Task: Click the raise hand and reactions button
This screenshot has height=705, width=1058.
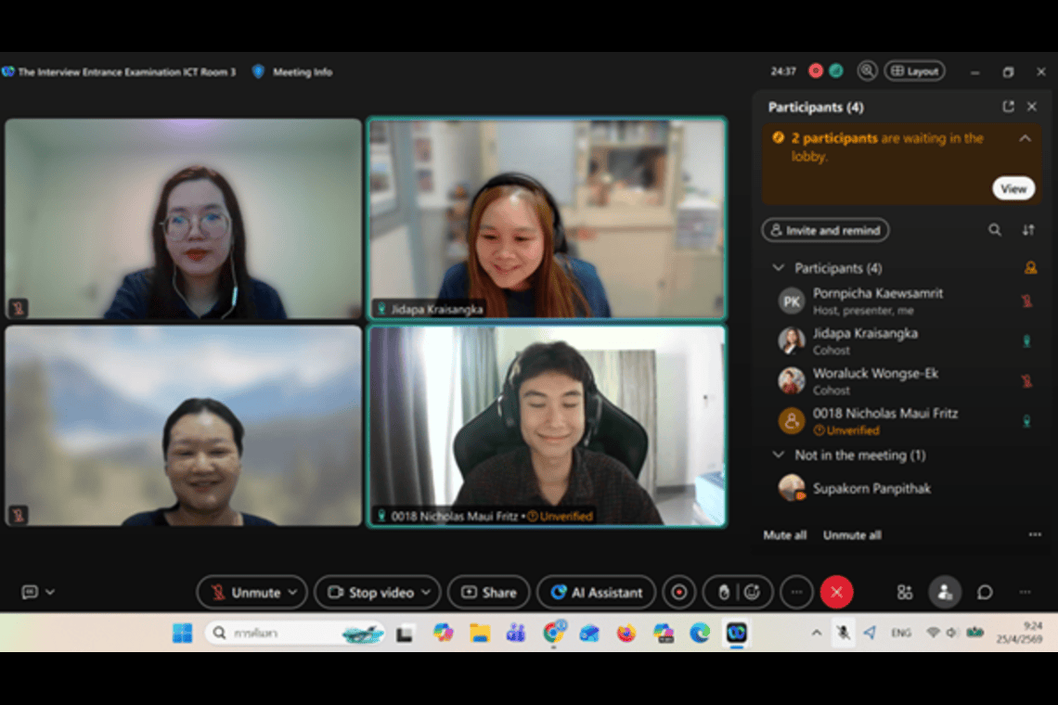Action: [x=738, y=592]
